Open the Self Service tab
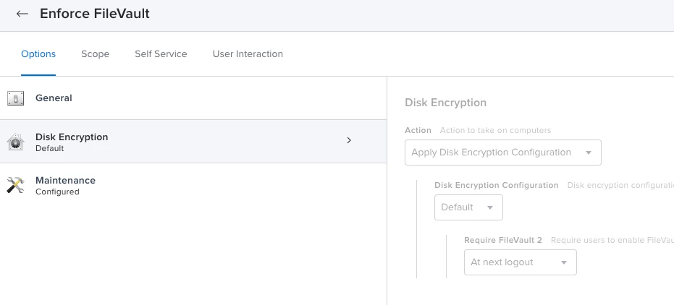The height and width of the screenshot is (305, 674). (x=161, y=54)
